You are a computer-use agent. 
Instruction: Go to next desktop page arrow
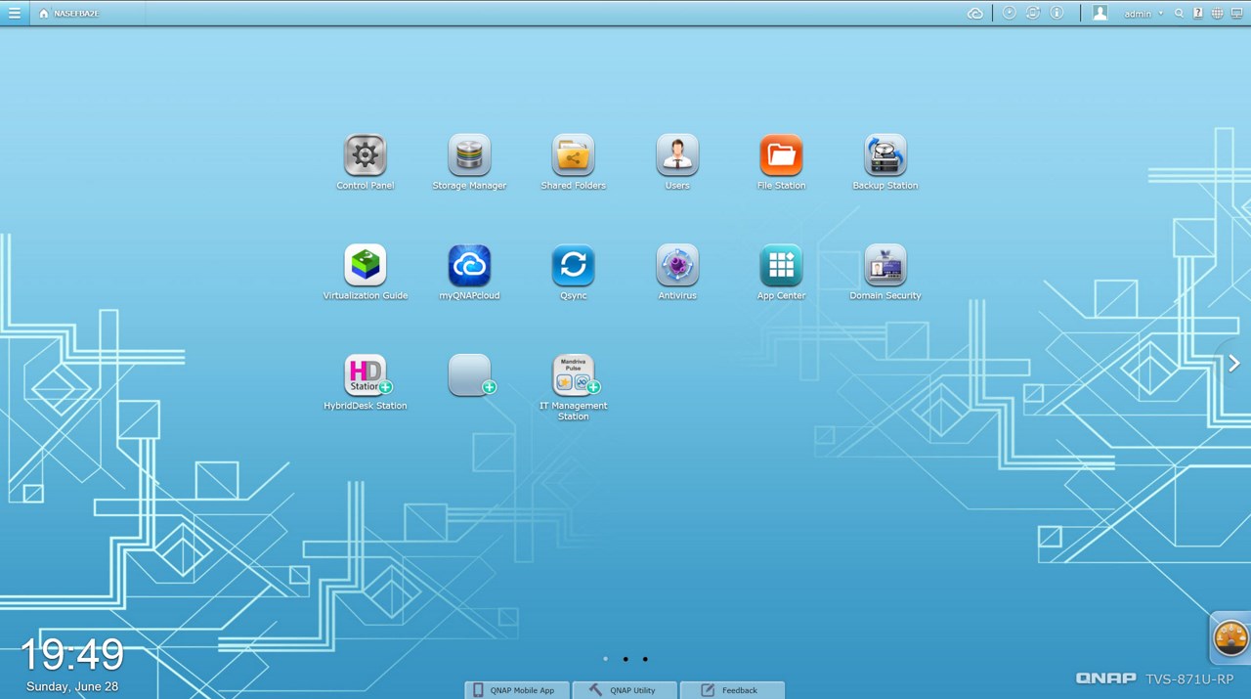[x=1234, y=364]
